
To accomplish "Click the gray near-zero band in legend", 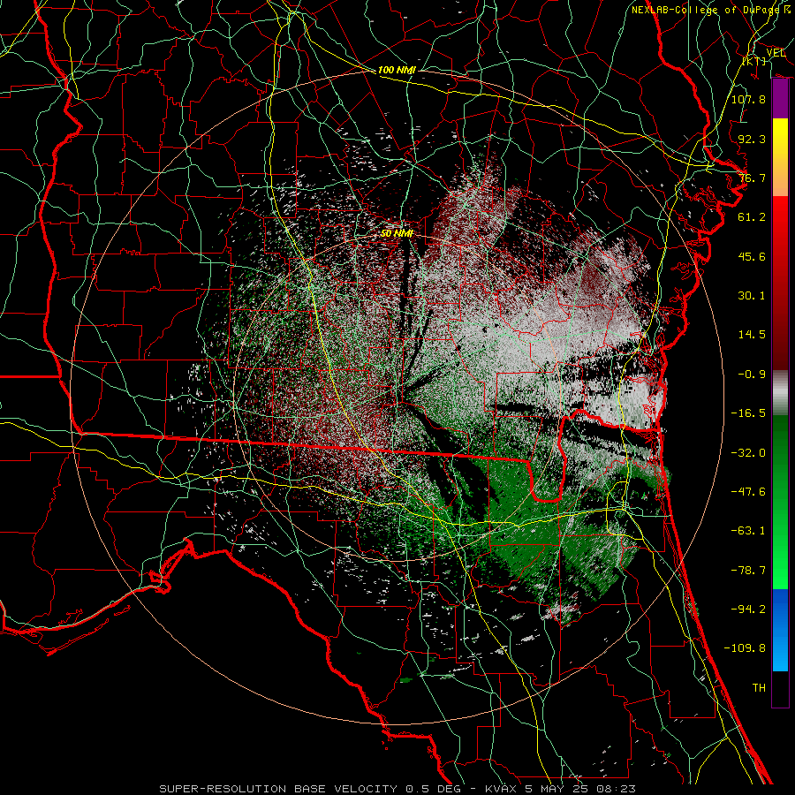I will [780, 392].
